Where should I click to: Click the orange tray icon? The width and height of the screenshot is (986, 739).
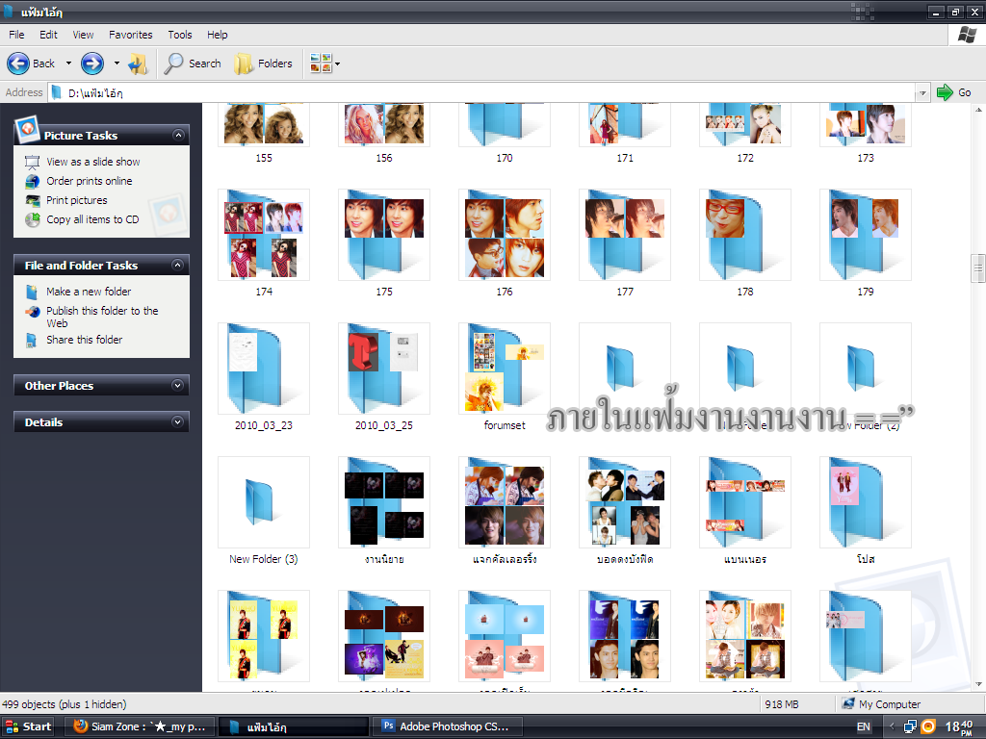coord(928,727)
